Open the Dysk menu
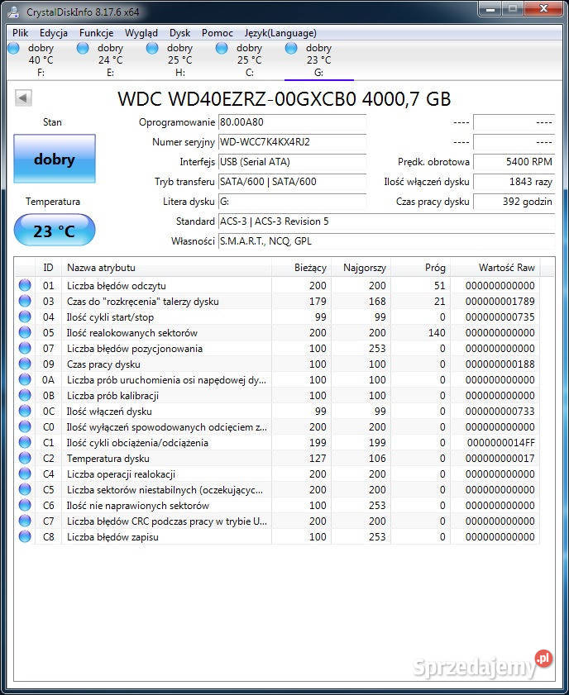569x695 pixels. [179, 33]
